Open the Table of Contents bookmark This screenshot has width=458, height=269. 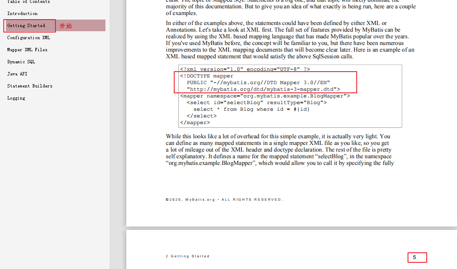pos(29,2)
